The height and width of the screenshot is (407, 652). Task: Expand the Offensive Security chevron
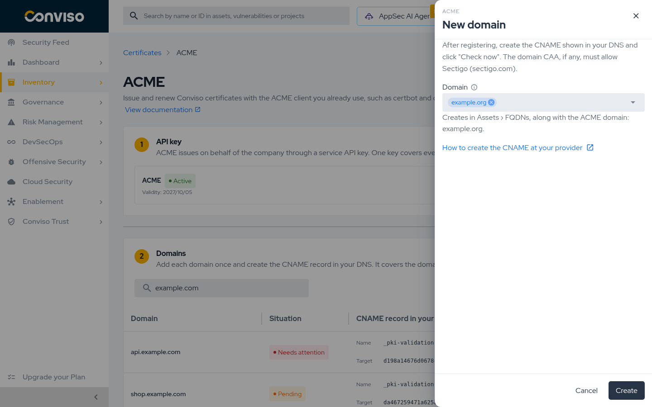101,162
